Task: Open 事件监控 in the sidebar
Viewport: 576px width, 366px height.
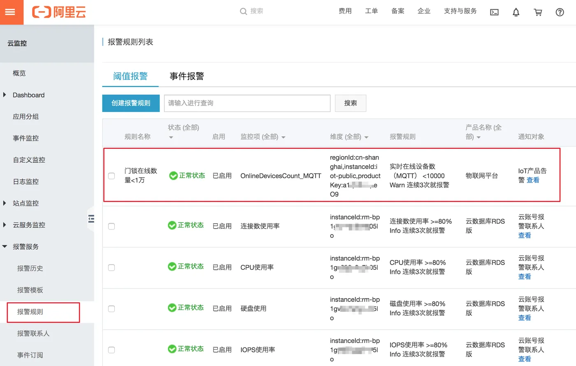Action: [26, 138]
